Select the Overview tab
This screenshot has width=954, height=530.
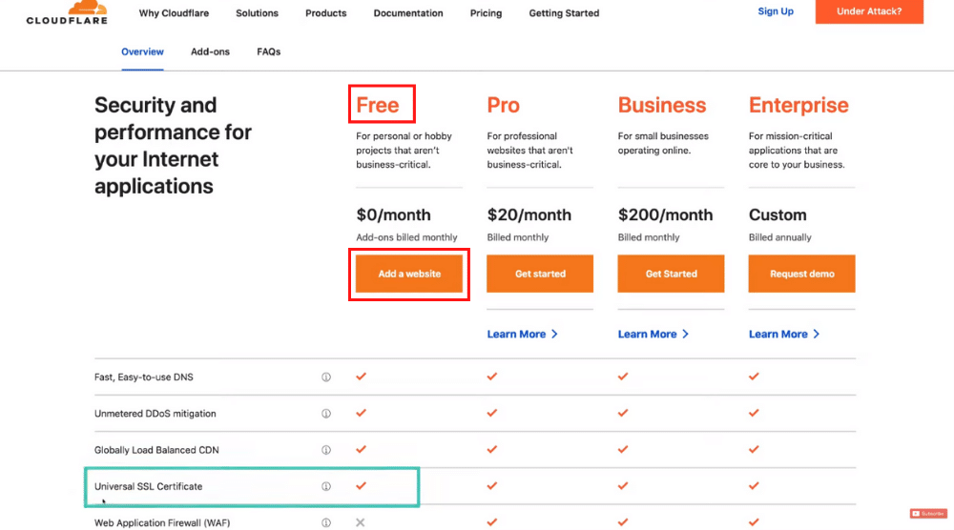point(142,51)
